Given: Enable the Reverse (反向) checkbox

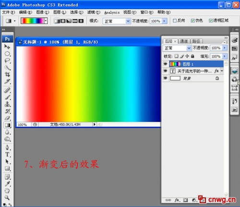Looking at the screenshot, I should point(175,21).
